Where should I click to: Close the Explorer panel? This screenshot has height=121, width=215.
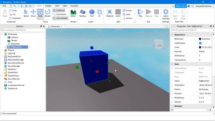(44, 26)
